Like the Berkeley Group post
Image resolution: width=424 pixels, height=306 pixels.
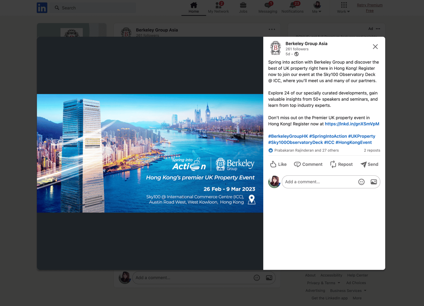coord(278,164)
